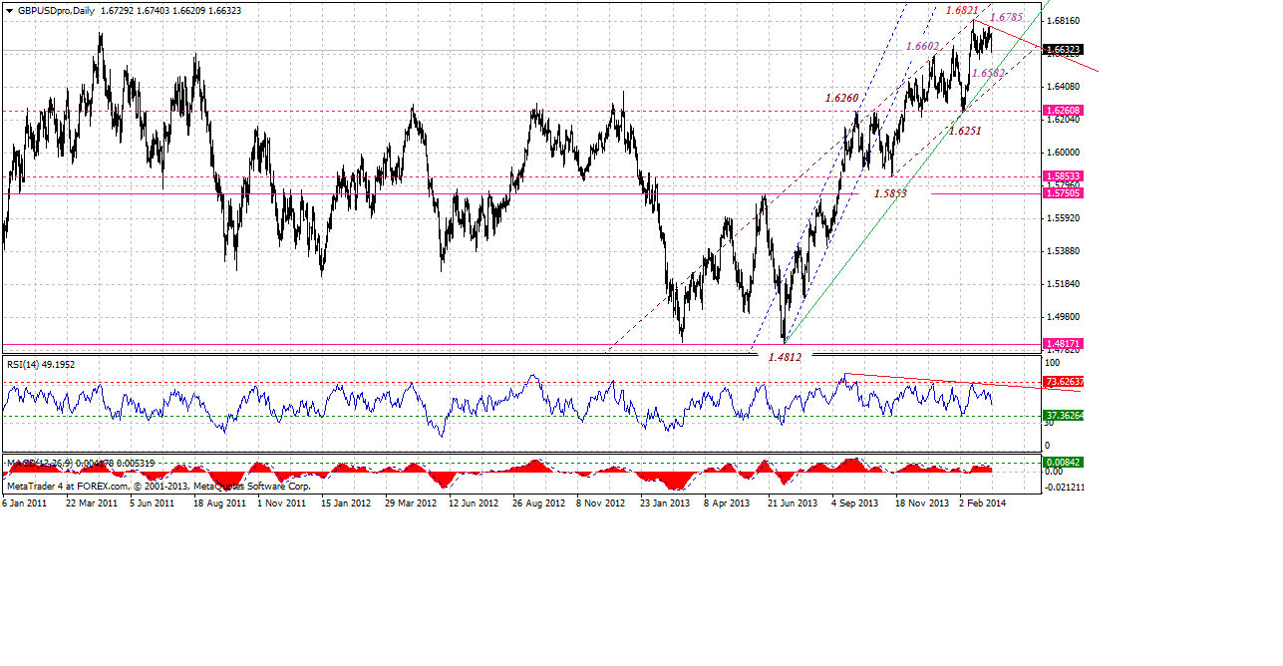
Task: Click the 8 Apr 2013 date label
Action: pos(727,503)
